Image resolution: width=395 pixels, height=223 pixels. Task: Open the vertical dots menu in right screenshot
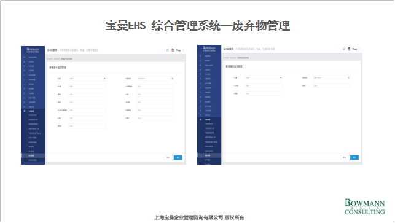pos(360,49)
